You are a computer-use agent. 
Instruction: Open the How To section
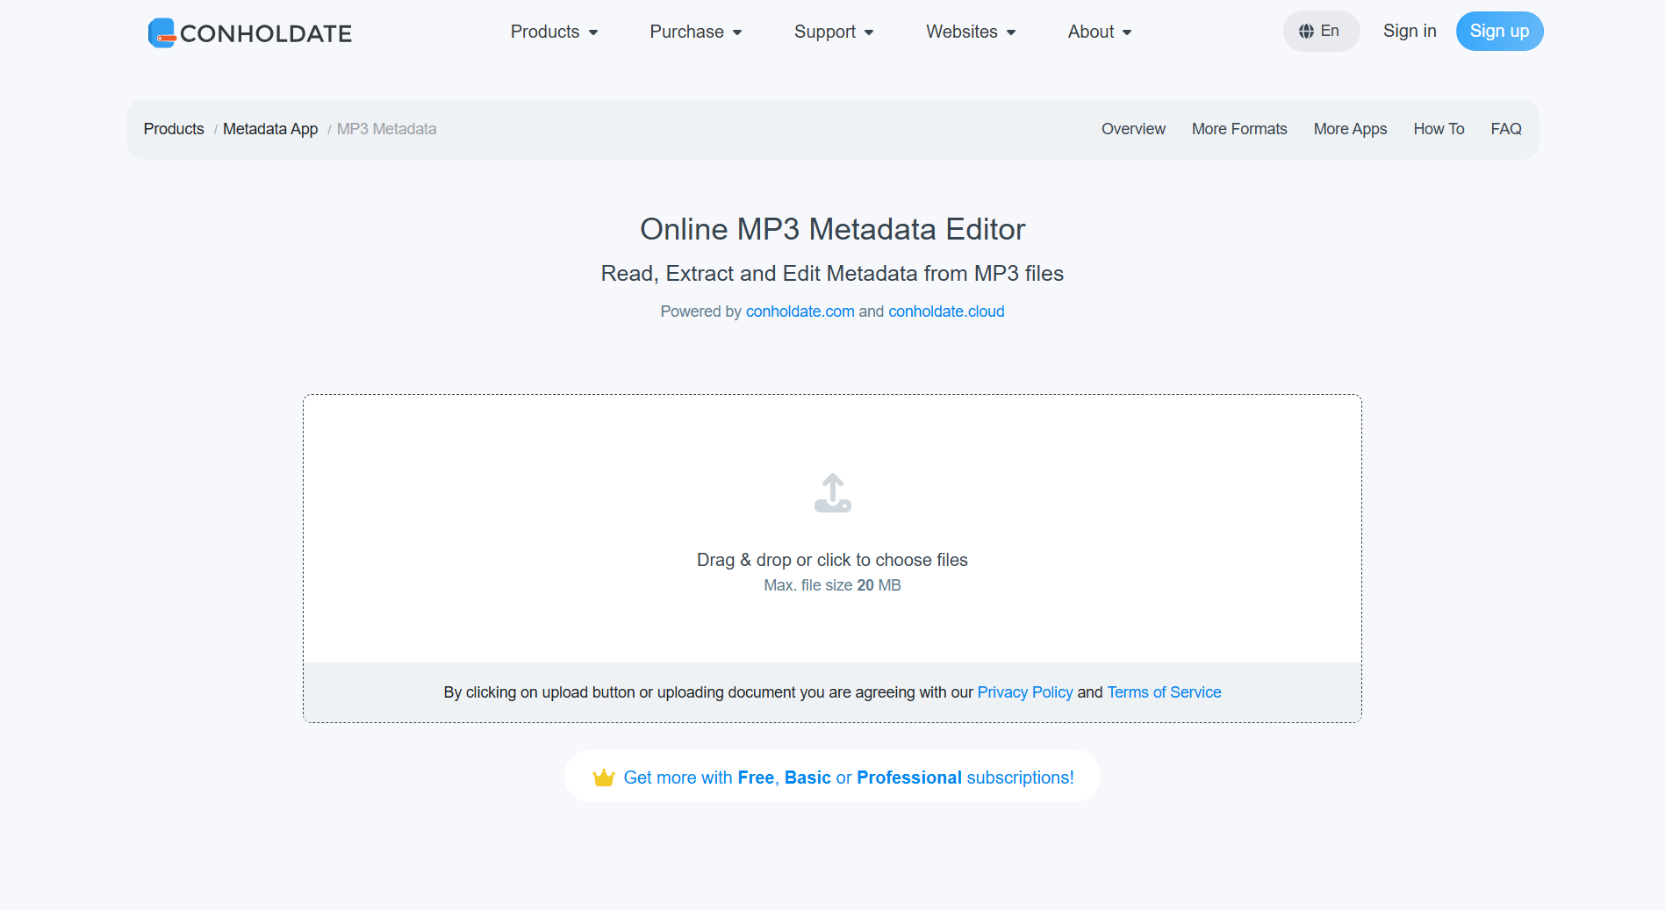click(x=1439, y=129)
